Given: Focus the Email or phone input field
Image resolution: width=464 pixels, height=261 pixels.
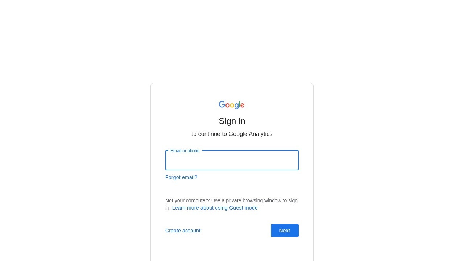Looking at the screenshot, I should pyautogui.click(x=232, y=160).
